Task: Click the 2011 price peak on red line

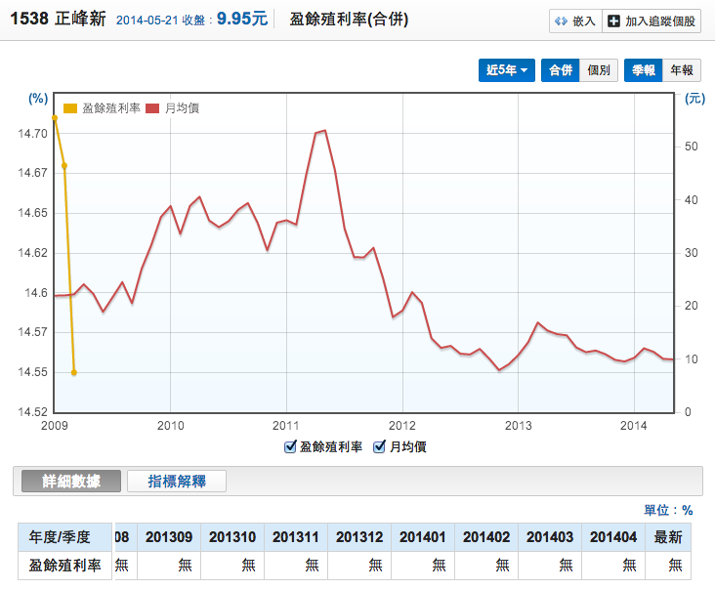Action: (x=323, y=130)
